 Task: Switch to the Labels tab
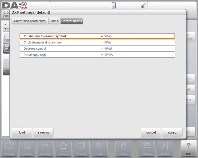coord(54,21)
